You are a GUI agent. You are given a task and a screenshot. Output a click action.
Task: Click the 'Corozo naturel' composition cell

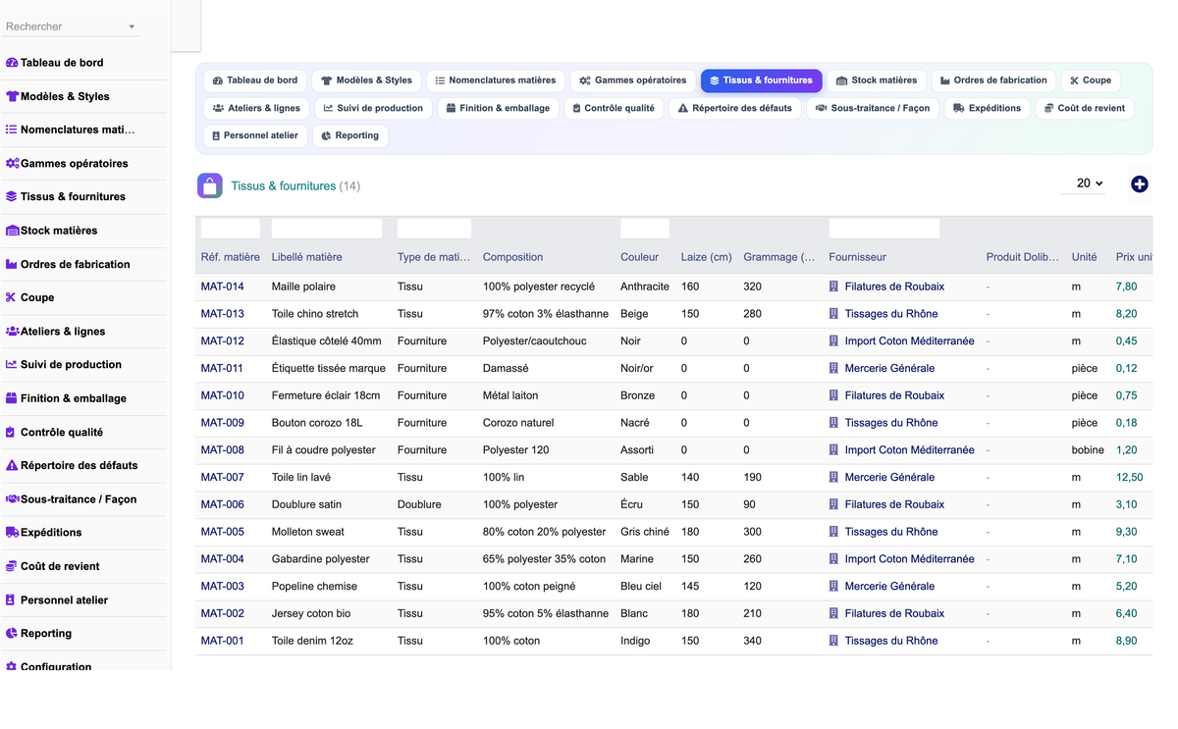click(x=518, y=423)
